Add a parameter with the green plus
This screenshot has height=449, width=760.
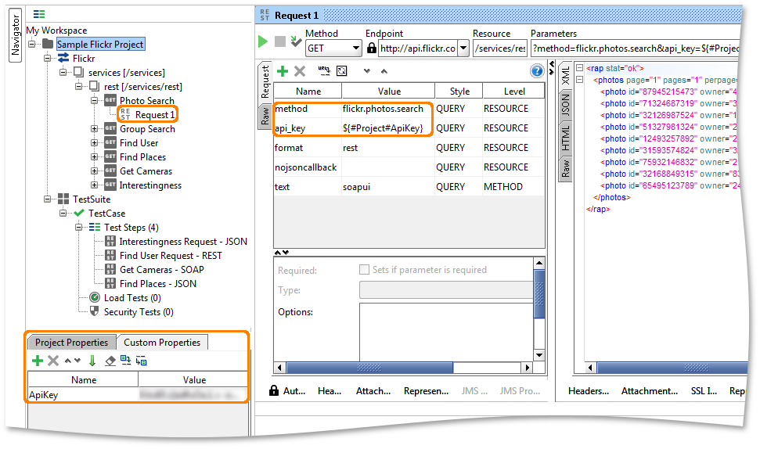click(x=282, y=71)
